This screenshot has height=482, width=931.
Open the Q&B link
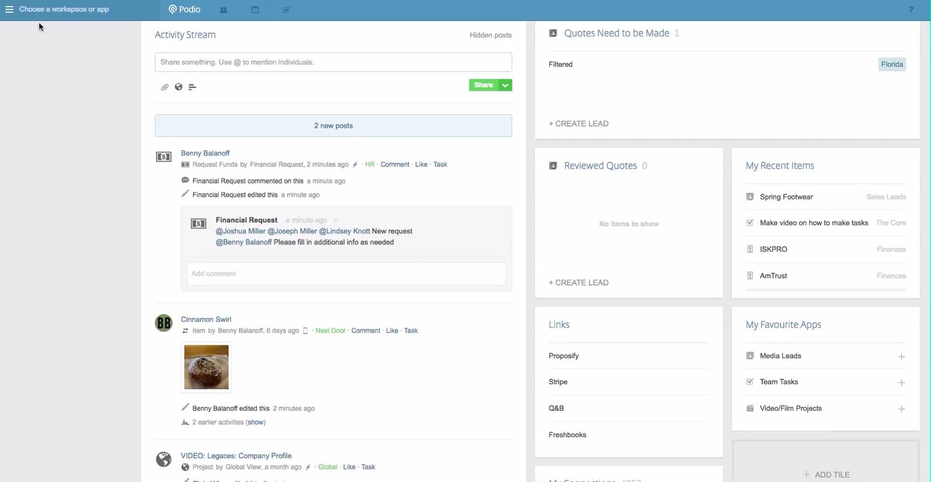tap(556, 408)
